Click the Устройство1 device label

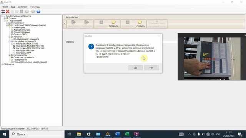pyautogui.click(x=17, y=23)
